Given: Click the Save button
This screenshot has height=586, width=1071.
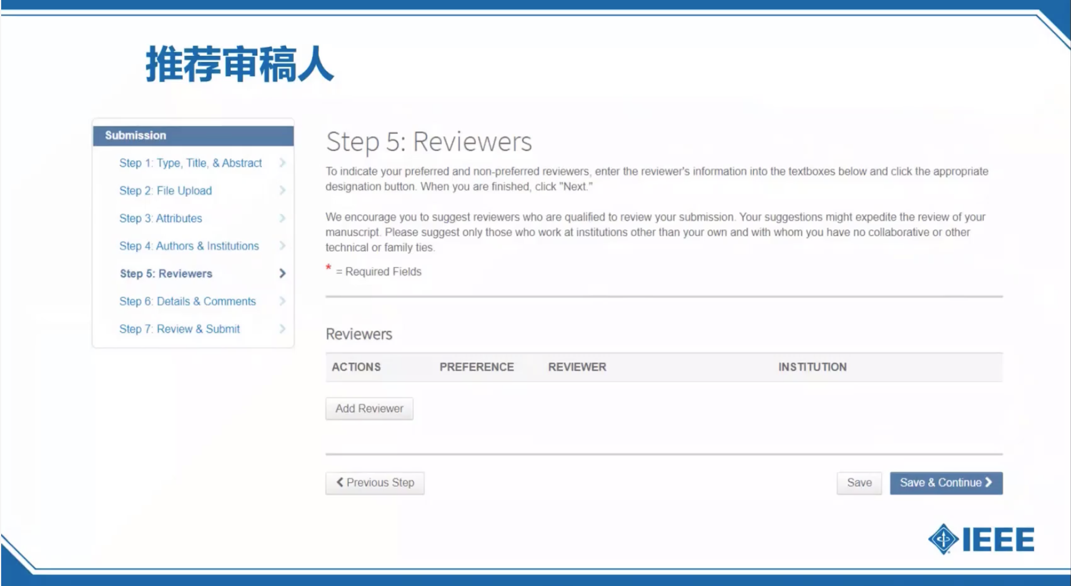Looking at the screenshot, I should (860, 483).
